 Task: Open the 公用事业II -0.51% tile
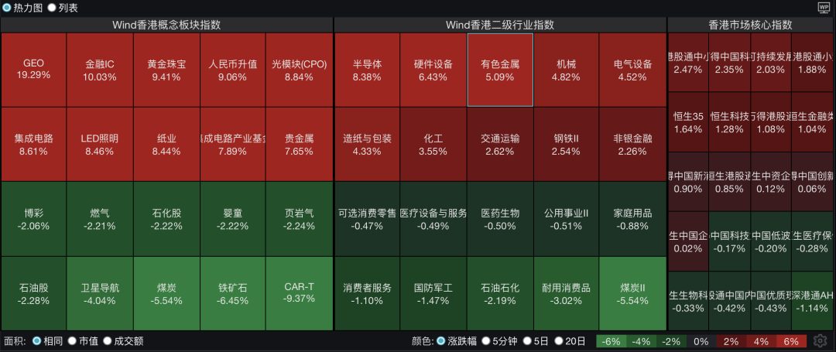(x=566, y=219)
